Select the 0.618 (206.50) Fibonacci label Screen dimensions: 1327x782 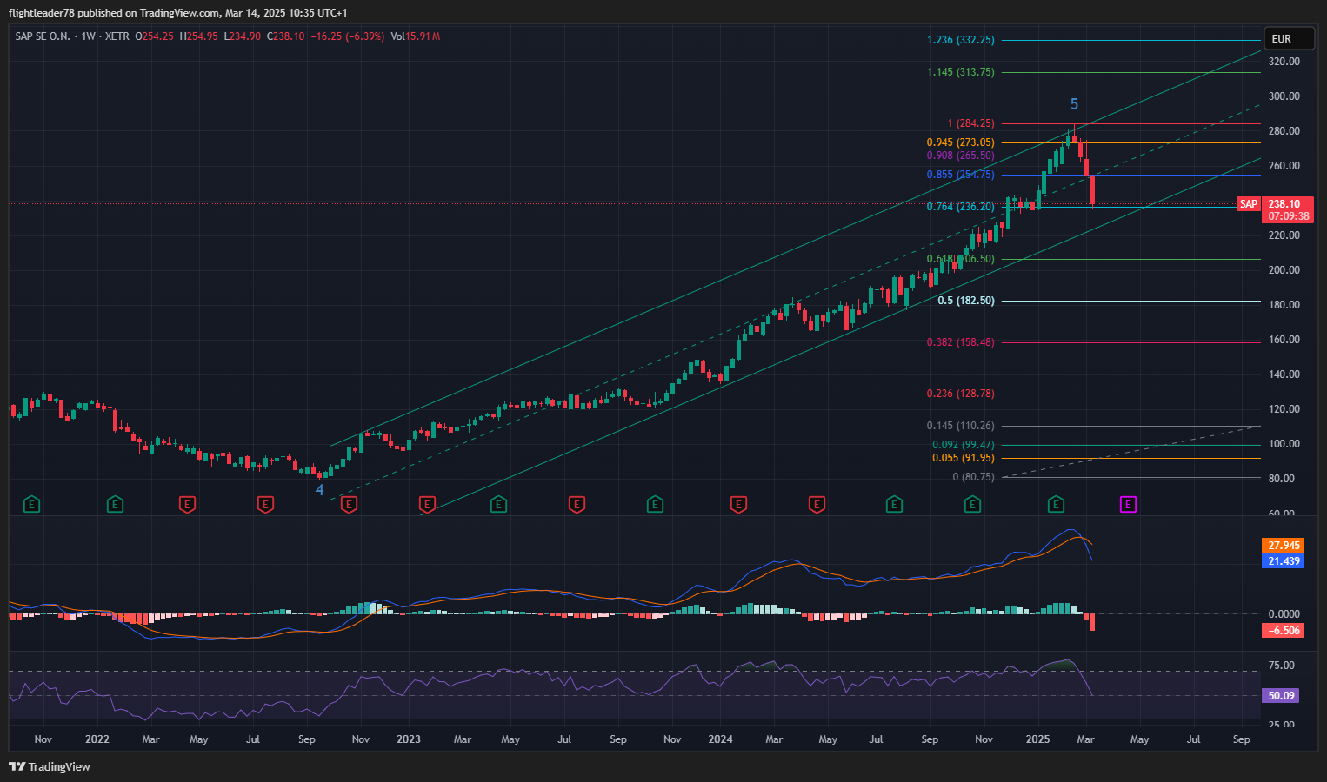coord(961,259)
